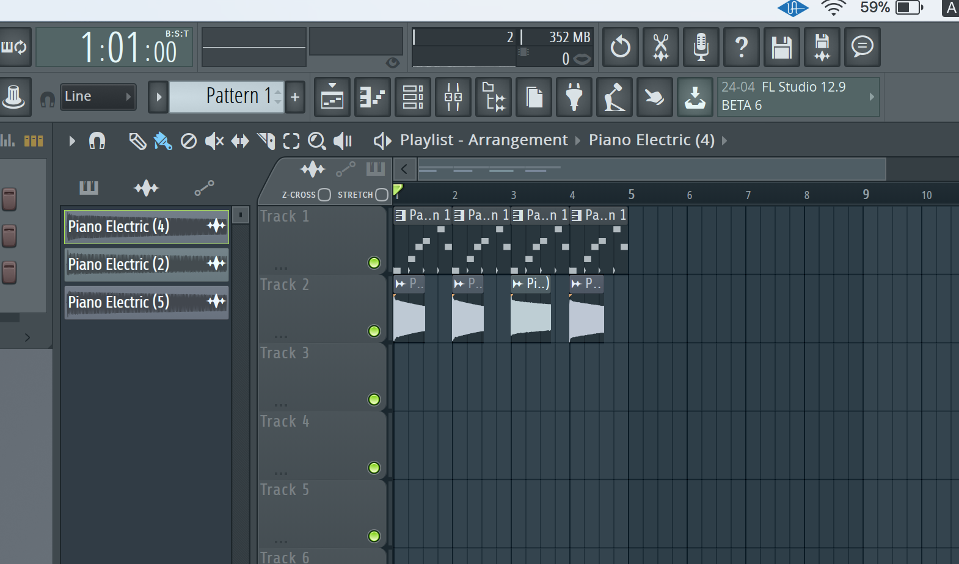959x564 pixels.
Task: Mute Track 1 with its green light
Action: [x=374, y=263]
